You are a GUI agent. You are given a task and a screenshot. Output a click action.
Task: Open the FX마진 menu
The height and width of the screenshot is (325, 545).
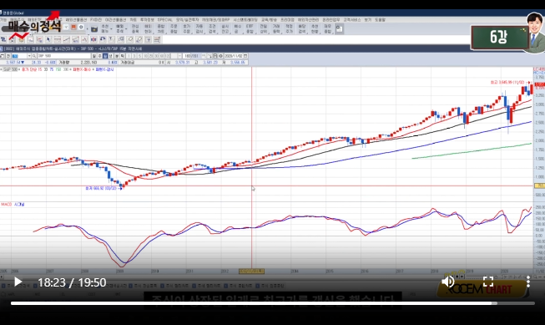coord(96,20)
